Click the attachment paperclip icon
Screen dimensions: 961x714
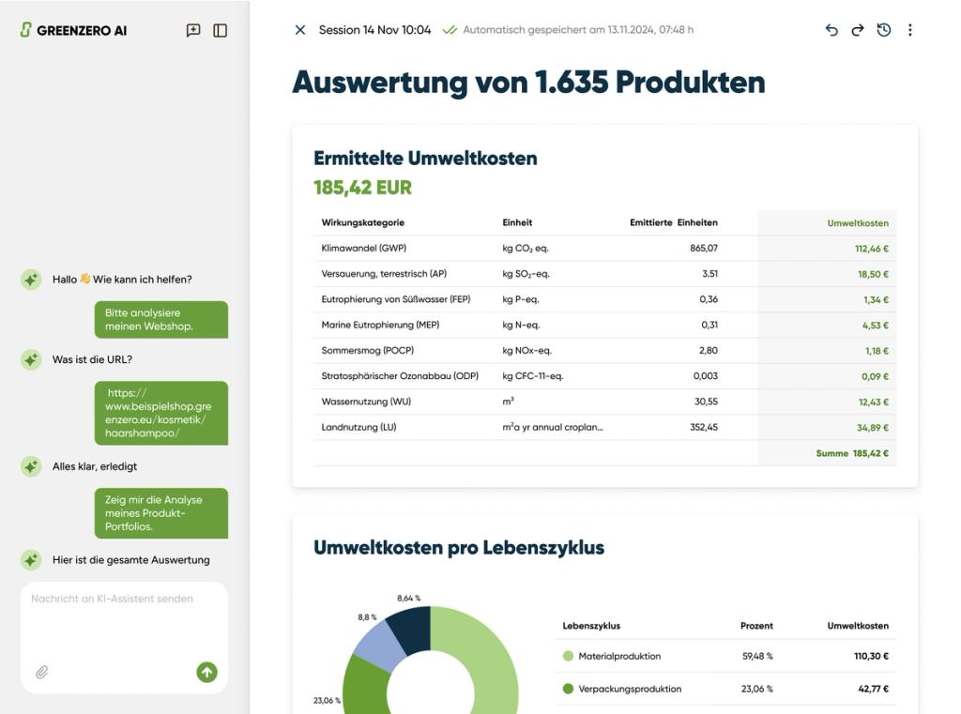[x=41, y=673]
